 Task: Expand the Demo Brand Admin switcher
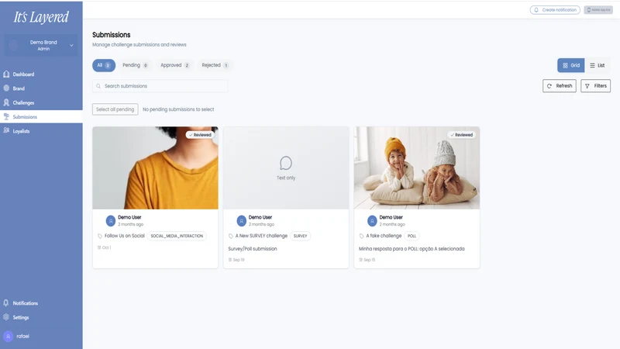point(41,46)
